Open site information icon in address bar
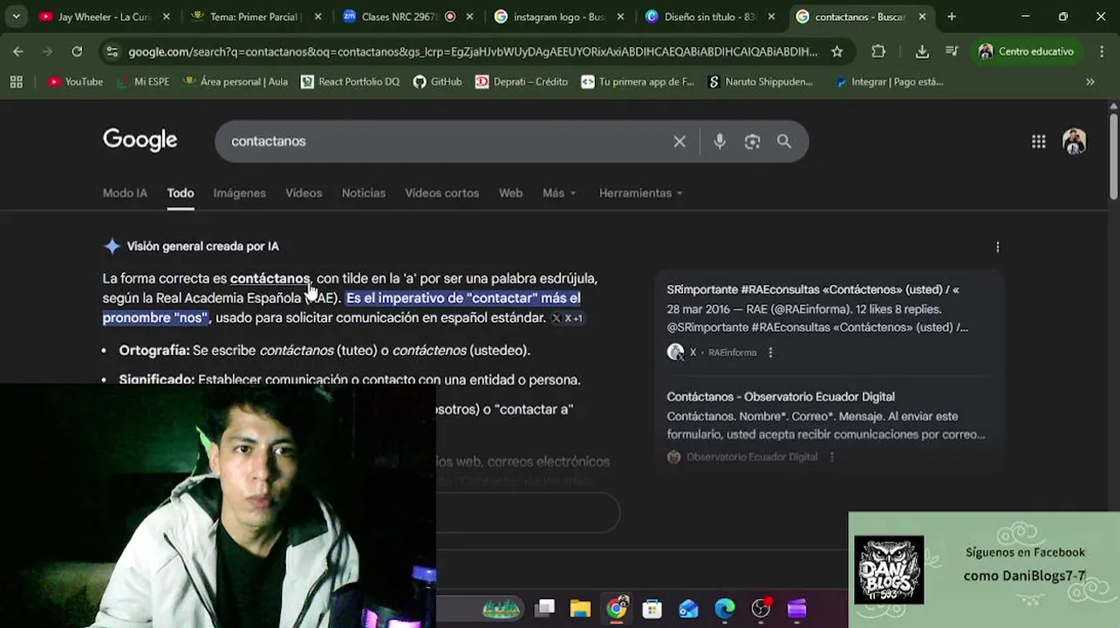This screenshot has width=1120, height=628. tap(112, 51)
